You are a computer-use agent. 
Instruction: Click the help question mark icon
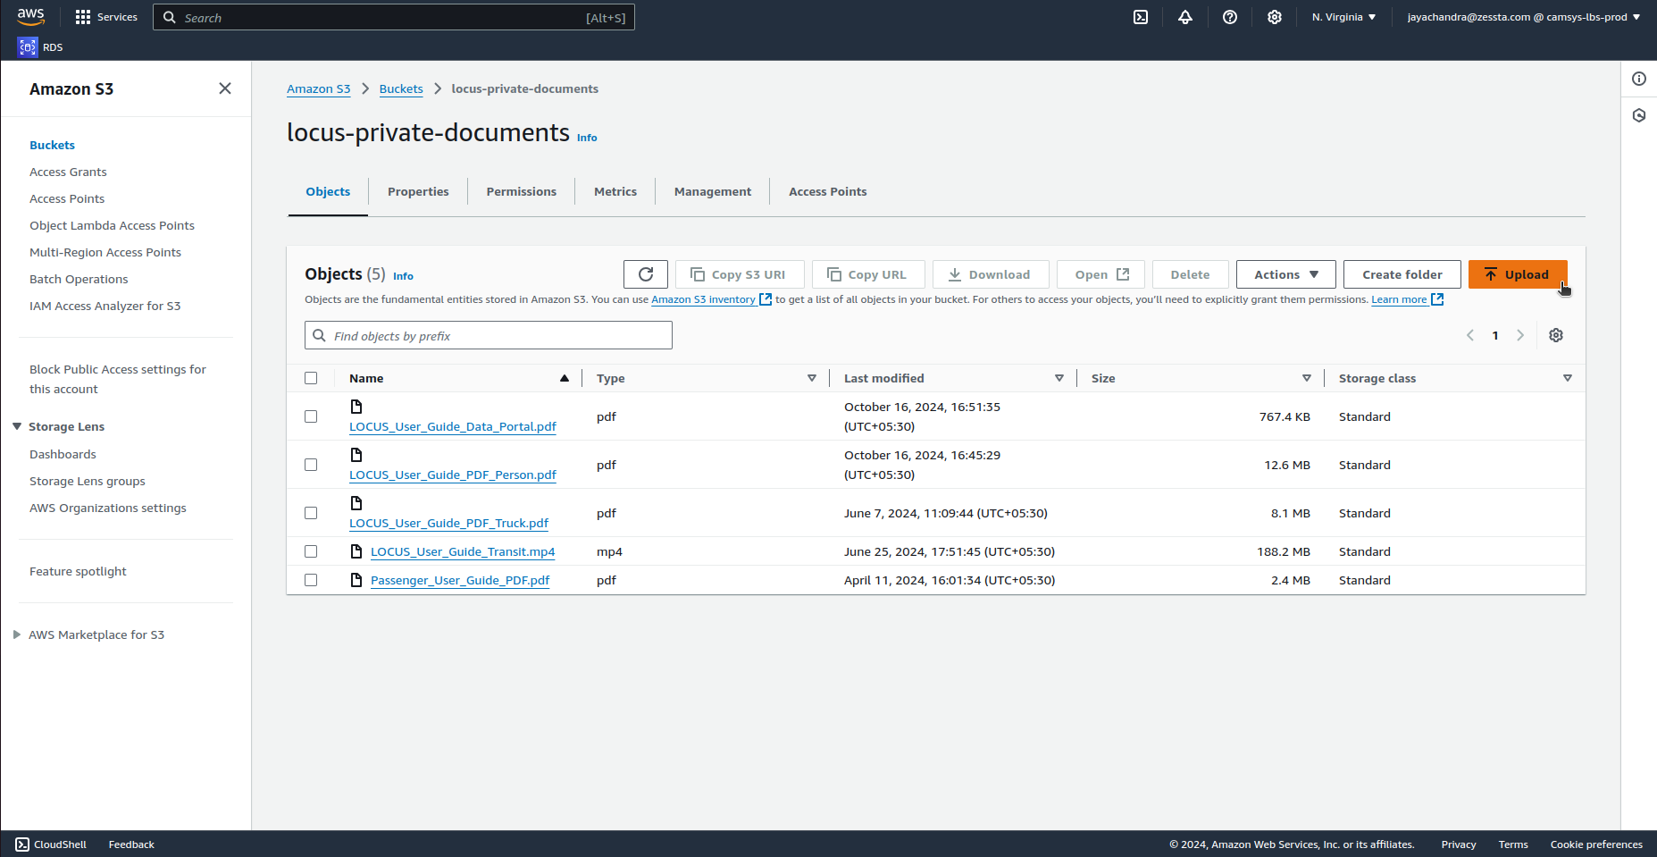(1230, 17)
